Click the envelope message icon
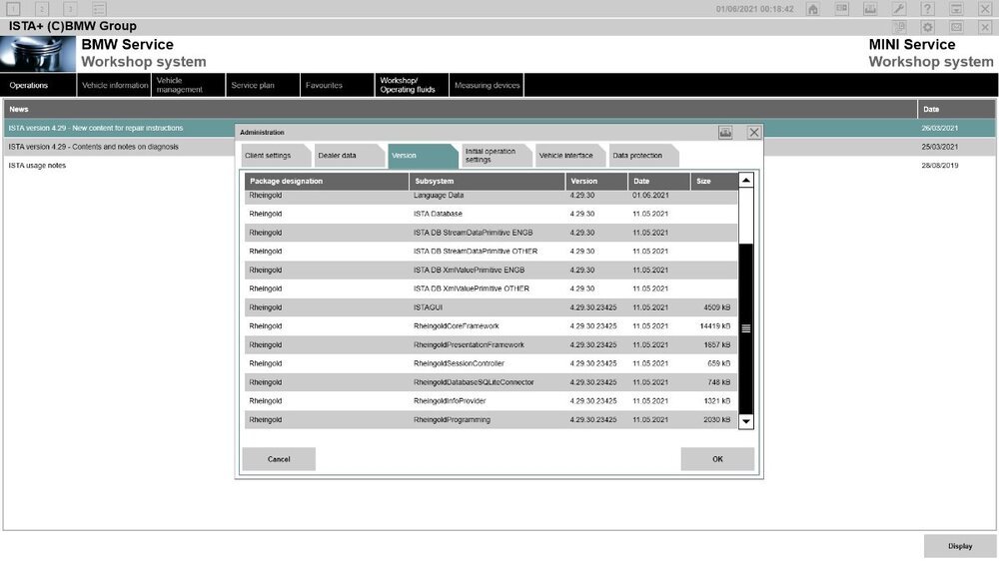Viewport: 999px width, 561px height. coord(956,27)
